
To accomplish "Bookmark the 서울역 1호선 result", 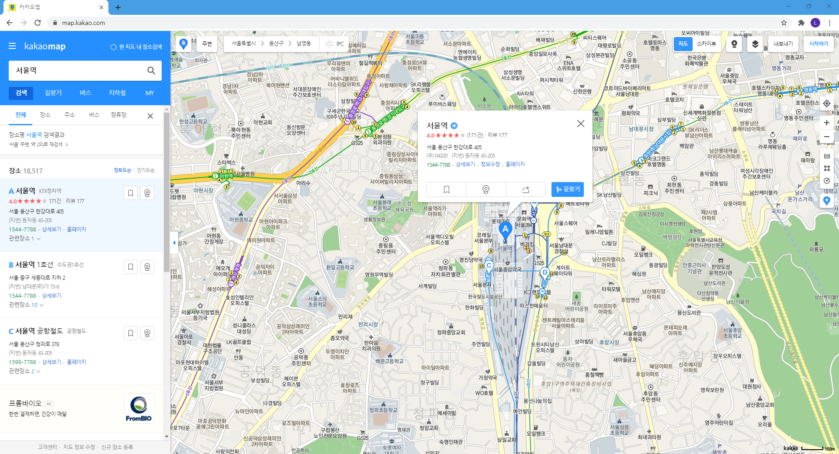I will pyautogui.click(x=131, y=267).
